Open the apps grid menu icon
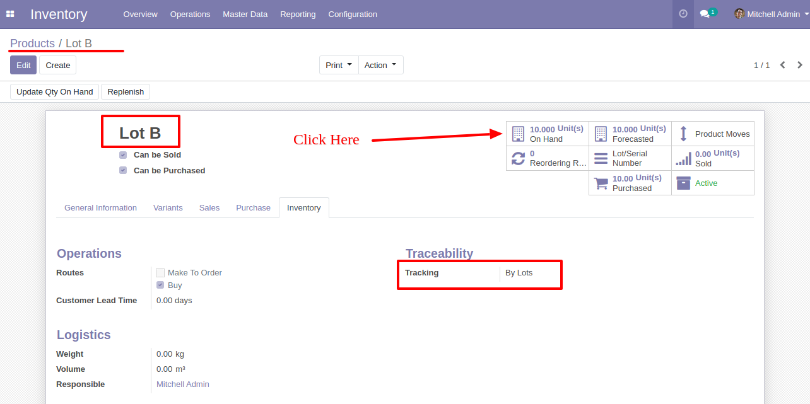The width and height of the screenshot is (810, 404). [10, 14]
